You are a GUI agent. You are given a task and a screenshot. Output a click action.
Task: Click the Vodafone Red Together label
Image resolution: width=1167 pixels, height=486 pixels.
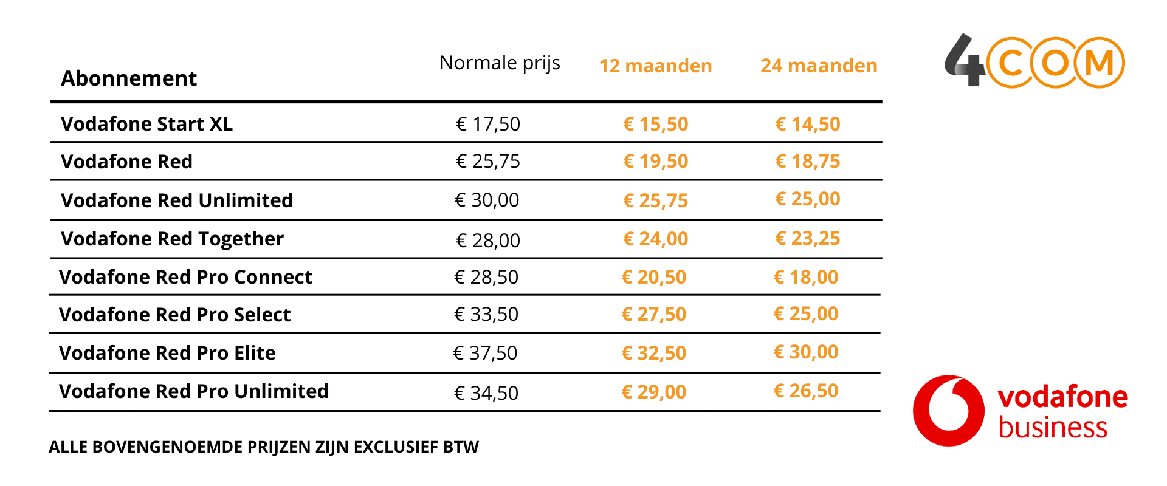(x=172, y=239)
